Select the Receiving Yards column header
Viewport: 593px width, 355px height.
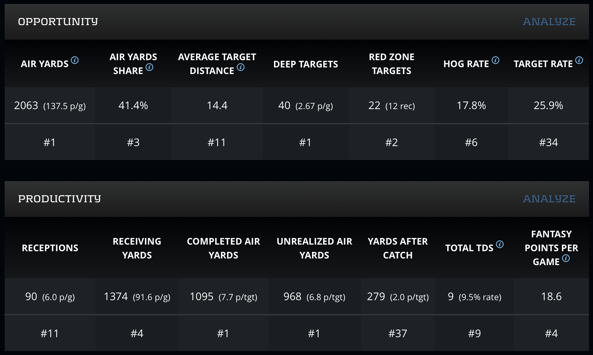click(137, 248)
